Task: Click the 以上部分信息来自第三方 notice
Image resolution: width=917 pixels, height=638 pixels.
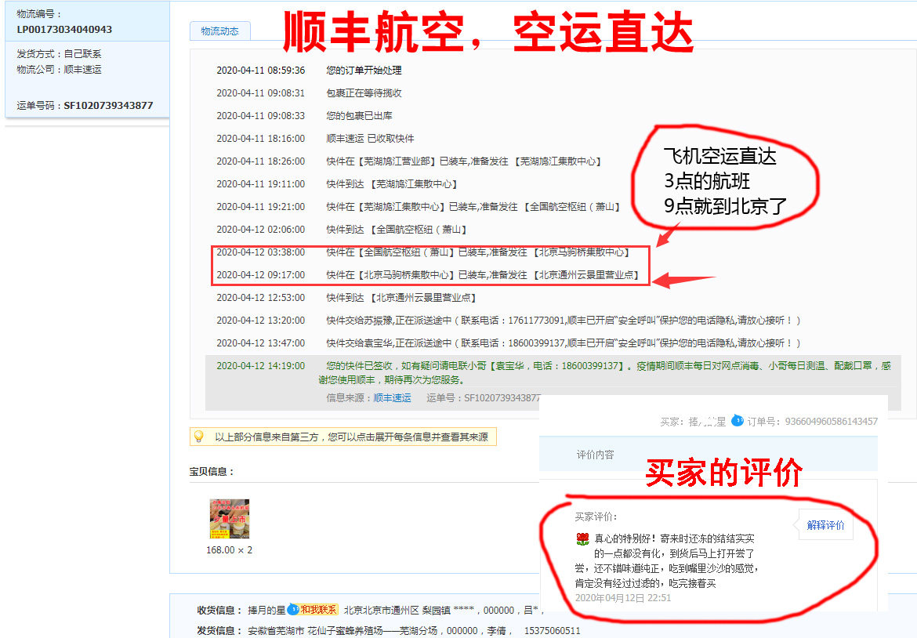Action: pyautogui.click(x=343, y=437)
